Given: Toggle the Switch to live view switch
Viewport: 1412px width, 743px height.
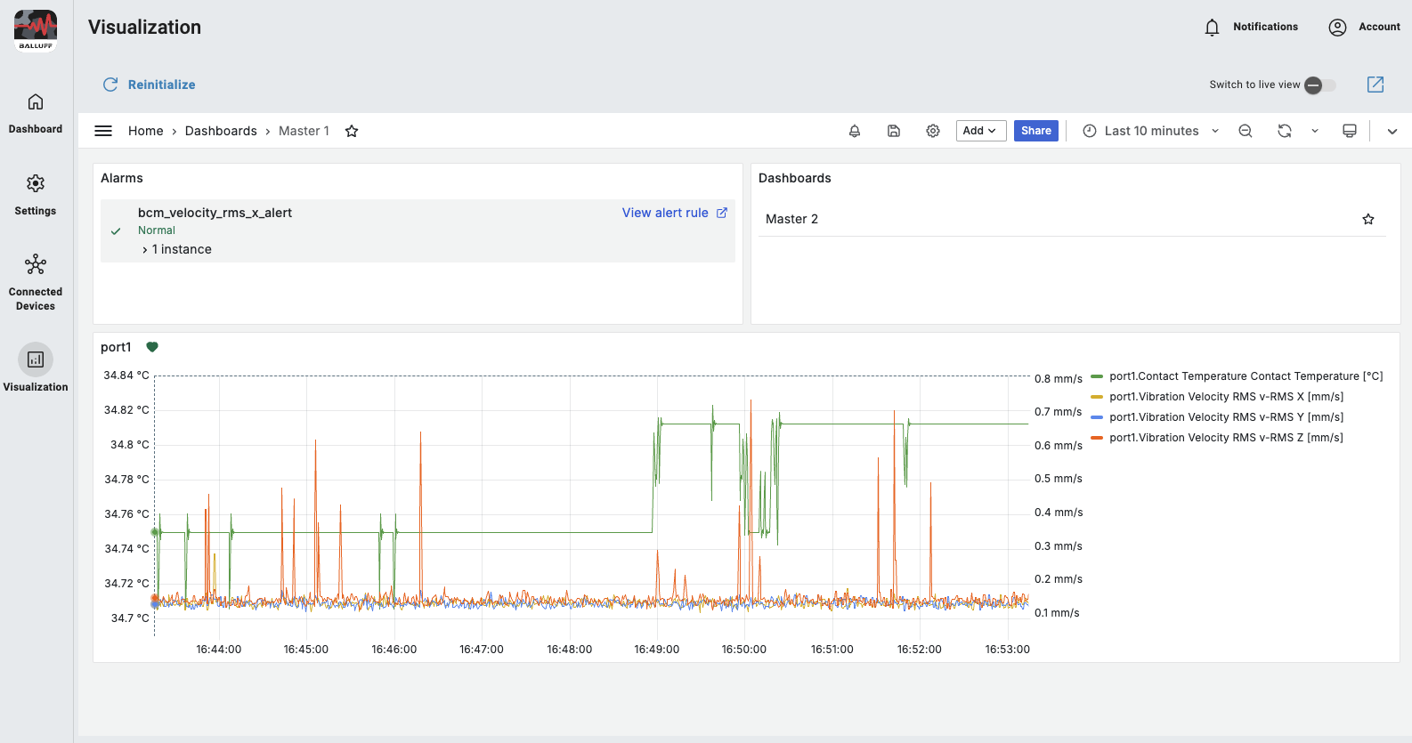Looking at the screenshot, I should click(1319, 85).
